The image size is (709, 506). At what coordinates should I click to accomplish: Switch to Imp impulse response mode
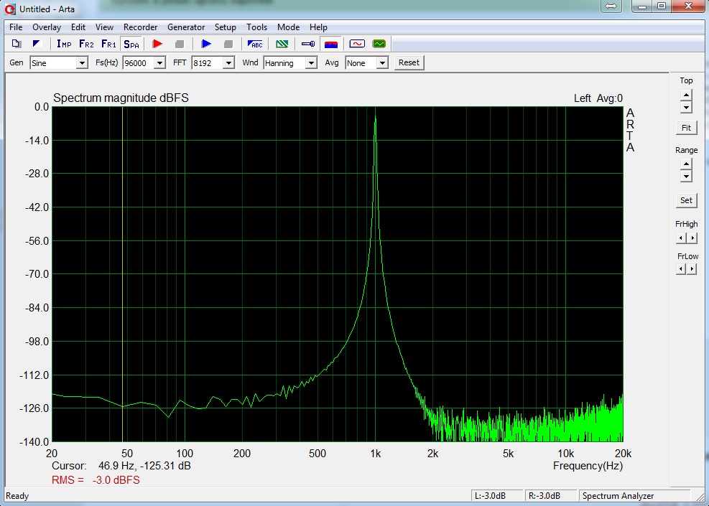[64, 44]
